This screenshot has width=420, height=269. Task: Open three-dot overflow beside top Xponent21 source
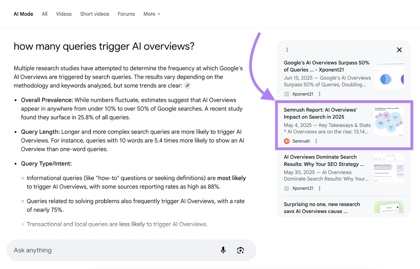click(x=319, y=94)
